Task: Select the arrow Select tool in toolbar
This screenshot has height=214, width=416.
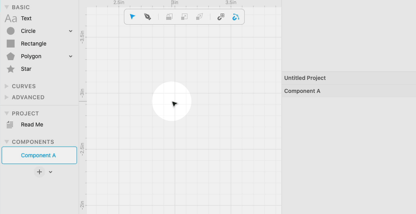Action: tap(132, 17)
